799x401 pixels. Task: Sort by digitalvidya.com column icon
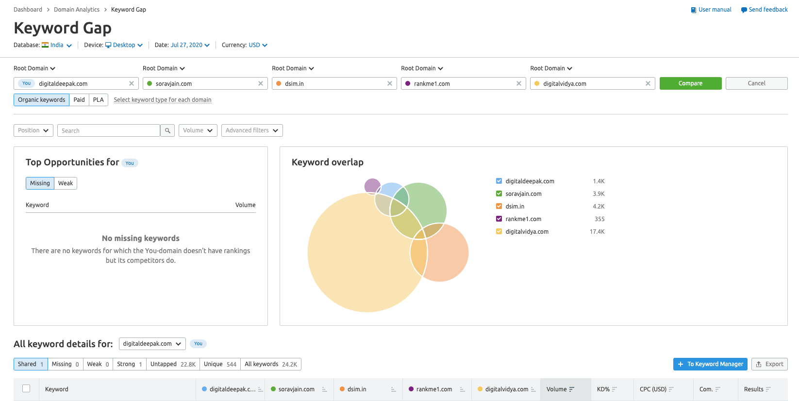(x=533, y=389)
